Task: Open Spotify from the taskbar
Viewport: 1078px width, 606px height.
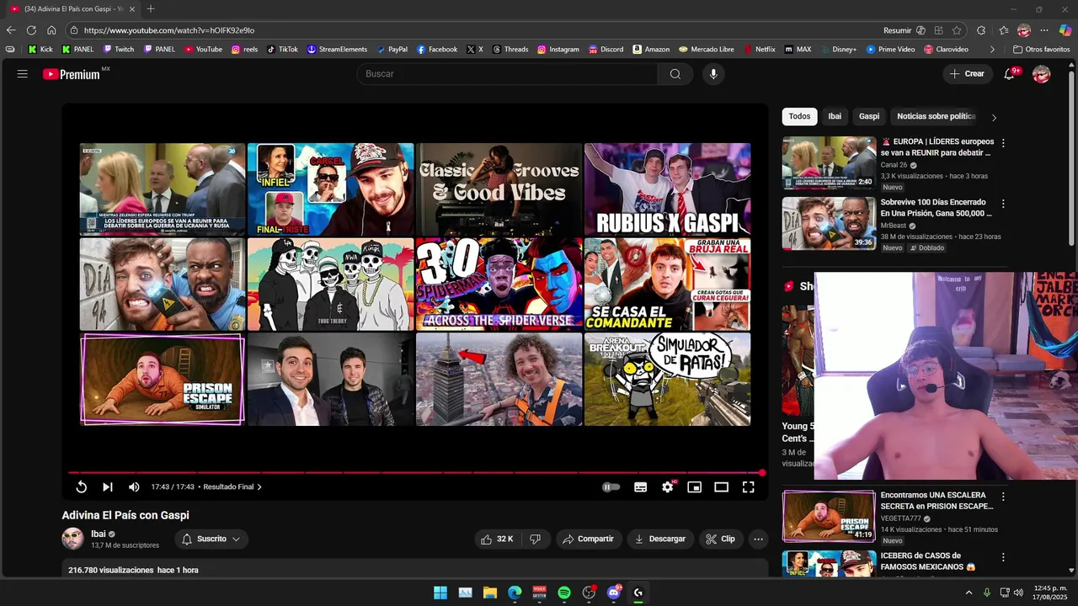Action: (x=564, y=593)
